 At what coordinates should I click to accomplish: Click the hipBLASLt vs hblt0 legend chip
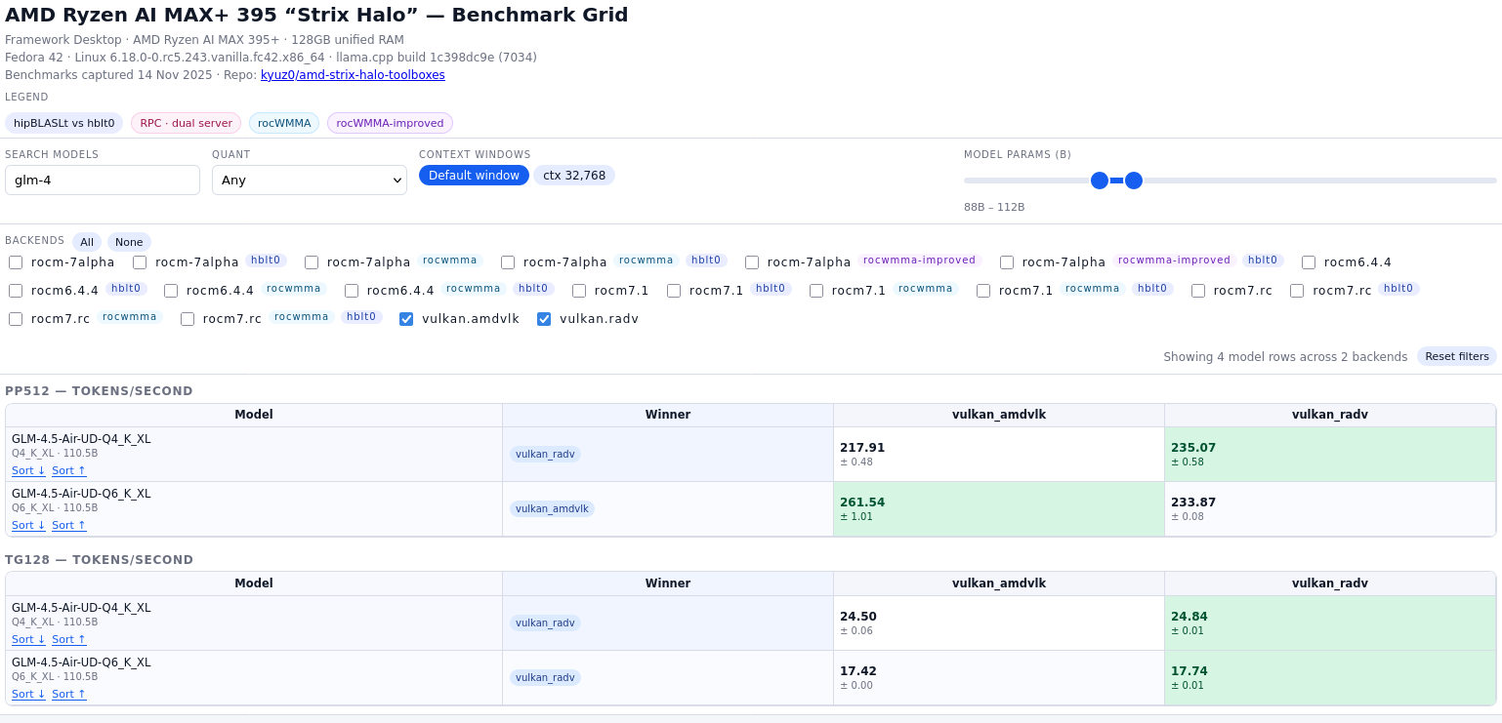64,123
